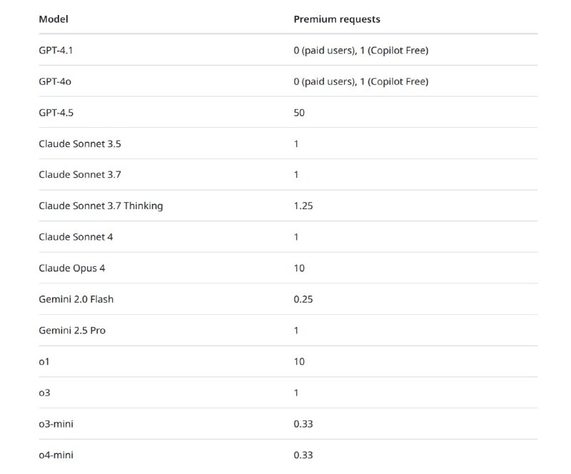
Task: Select the Claude Sonnet 3.5 row label
Action: pos(79,143)
